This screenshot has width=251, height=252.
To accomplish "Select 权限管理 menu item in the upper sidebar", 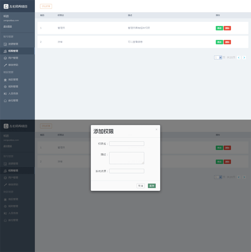I will pyautogui.click(x=13, y=51).
